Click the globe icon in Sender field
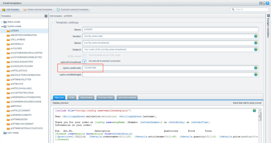 click(x=256, y=36)
